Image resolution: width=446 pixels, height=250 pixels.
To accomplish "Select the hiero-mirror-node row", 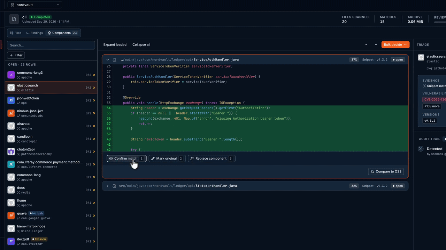I will (51, 228).
